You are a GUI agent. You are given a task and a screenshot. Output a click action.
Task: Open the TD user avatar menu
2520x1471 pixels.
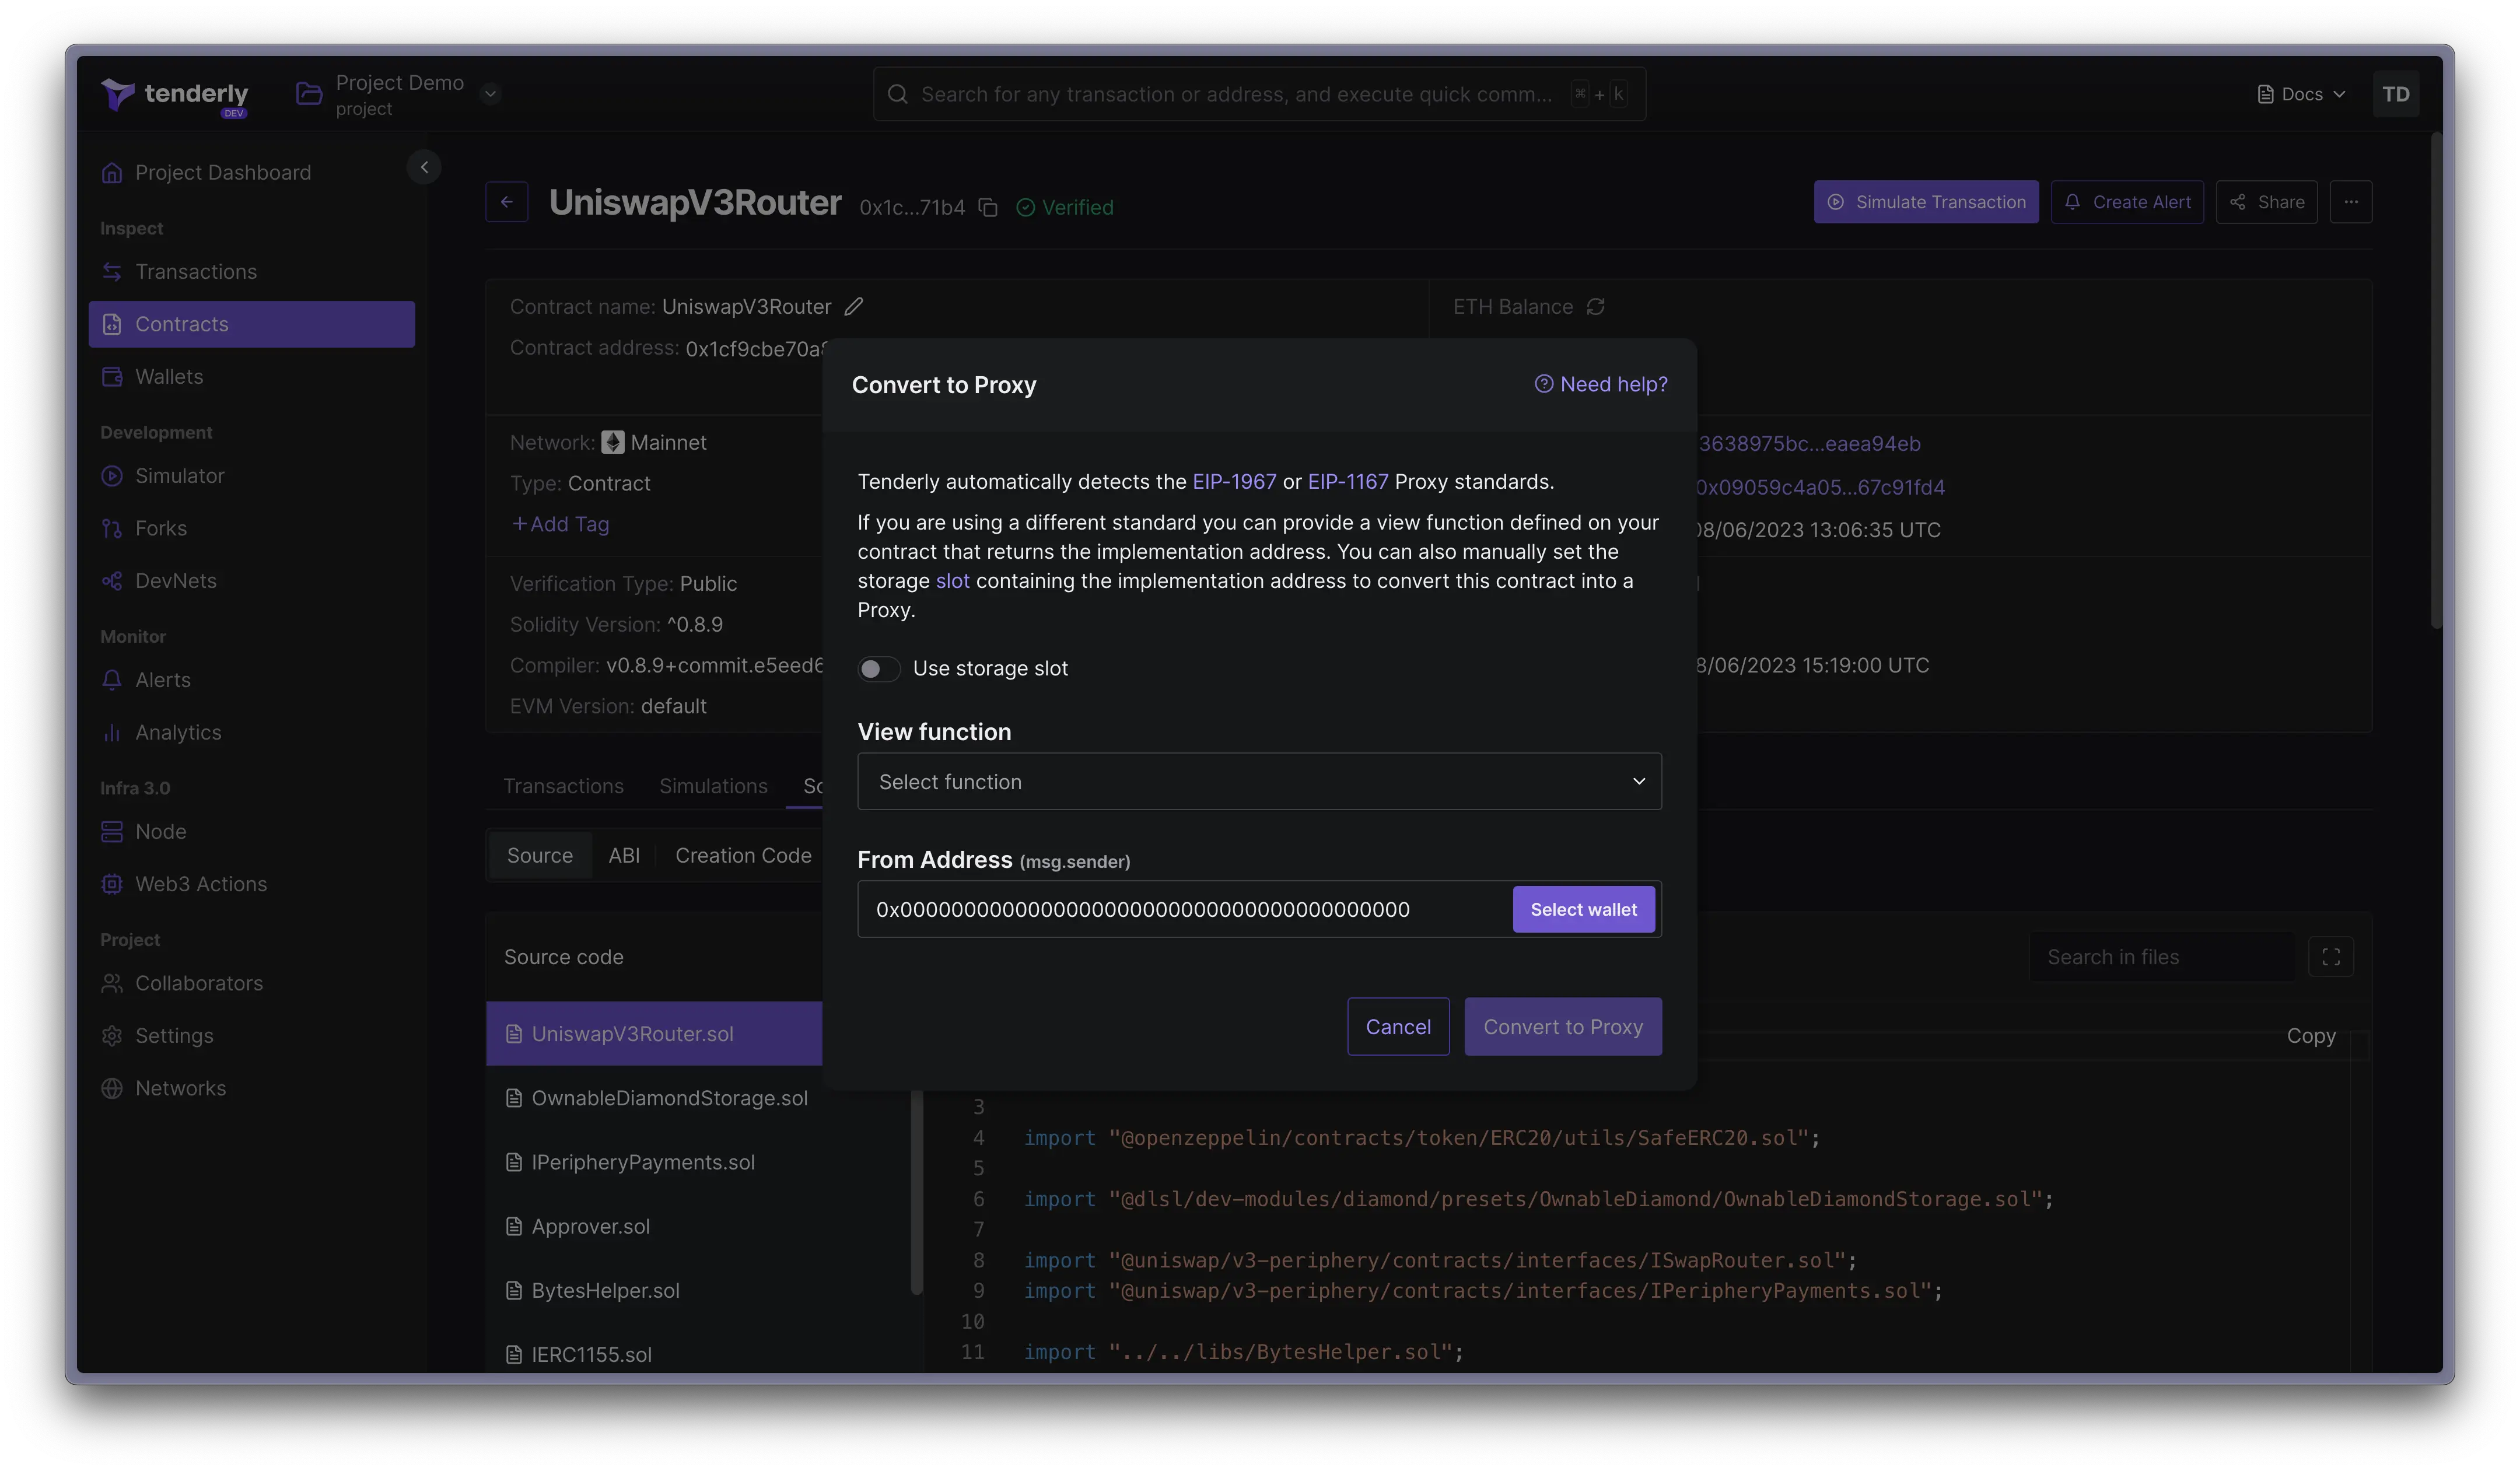[2395, 94]
